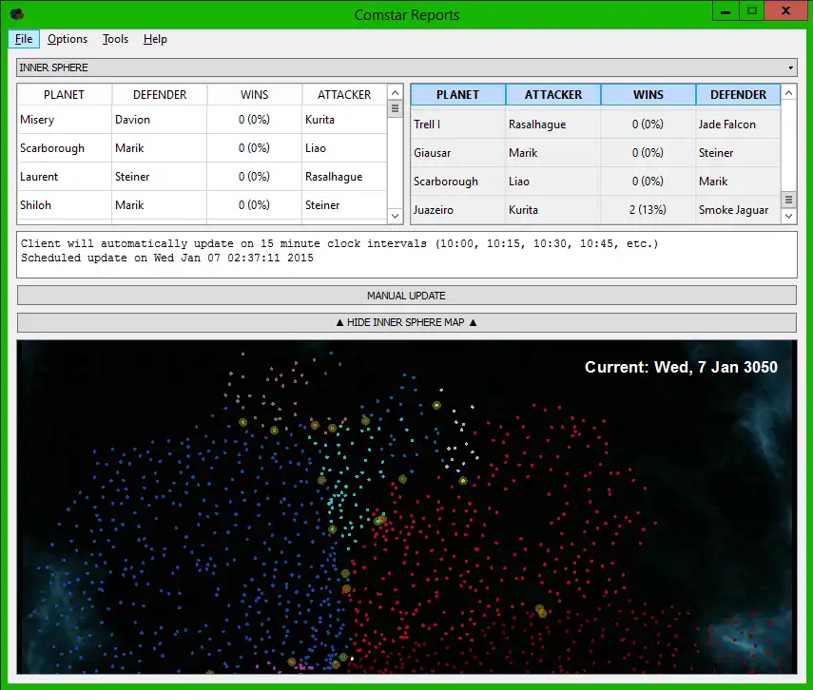
Task: Open the Help menu
Action: pyautogui.click(x=155, y=39)
